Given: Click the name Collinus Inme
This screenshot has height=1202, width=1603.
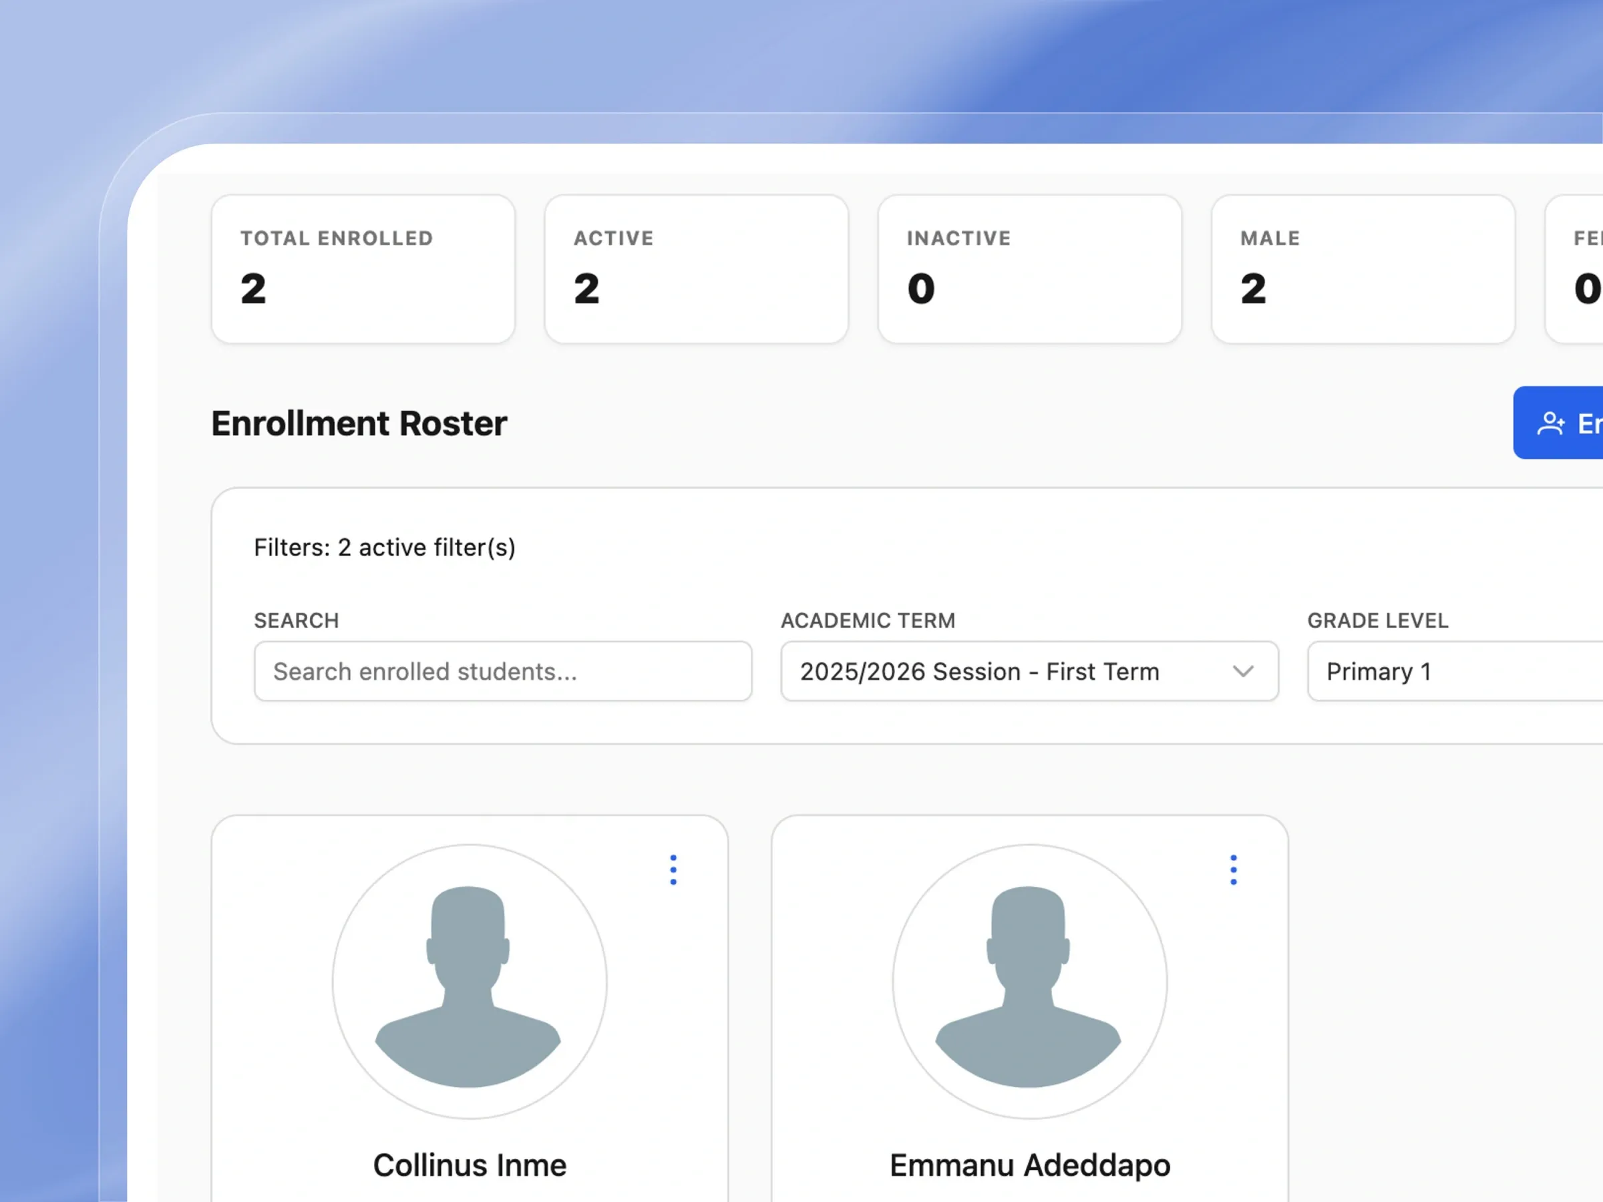Looking at the screenshot, I should 470,1165.
